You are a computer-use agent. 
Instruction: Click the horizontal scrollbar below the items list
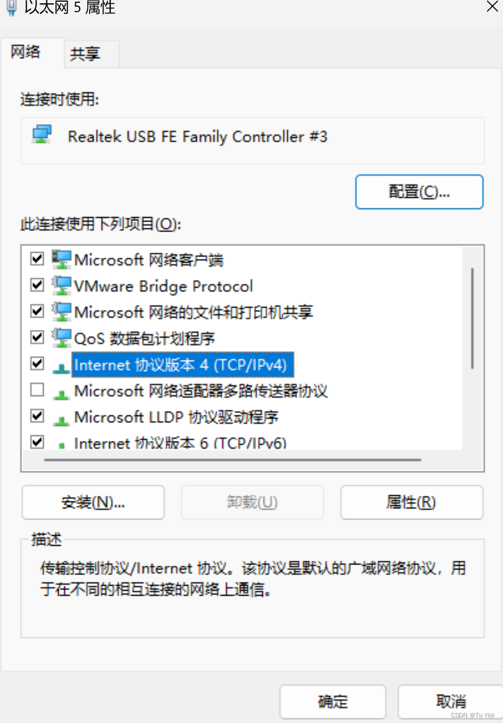[x=232, y=459]
